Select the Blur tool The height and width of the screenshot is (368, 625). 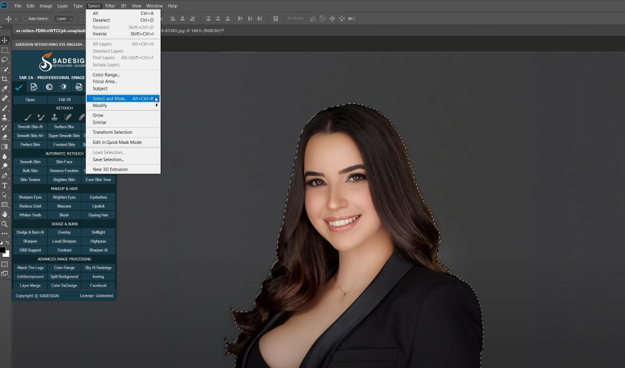(x=5, y=156)
